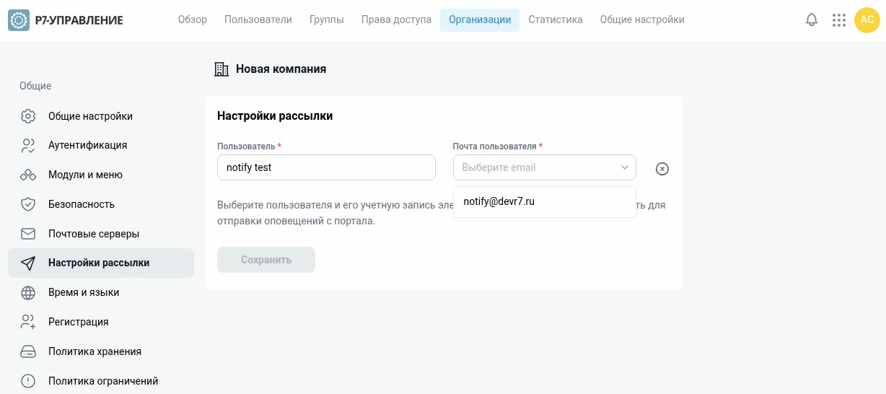Viewport: 886px width, 394px height.
Task: Open the Аутентификация sidebar section
Action: tap(101, 145)
